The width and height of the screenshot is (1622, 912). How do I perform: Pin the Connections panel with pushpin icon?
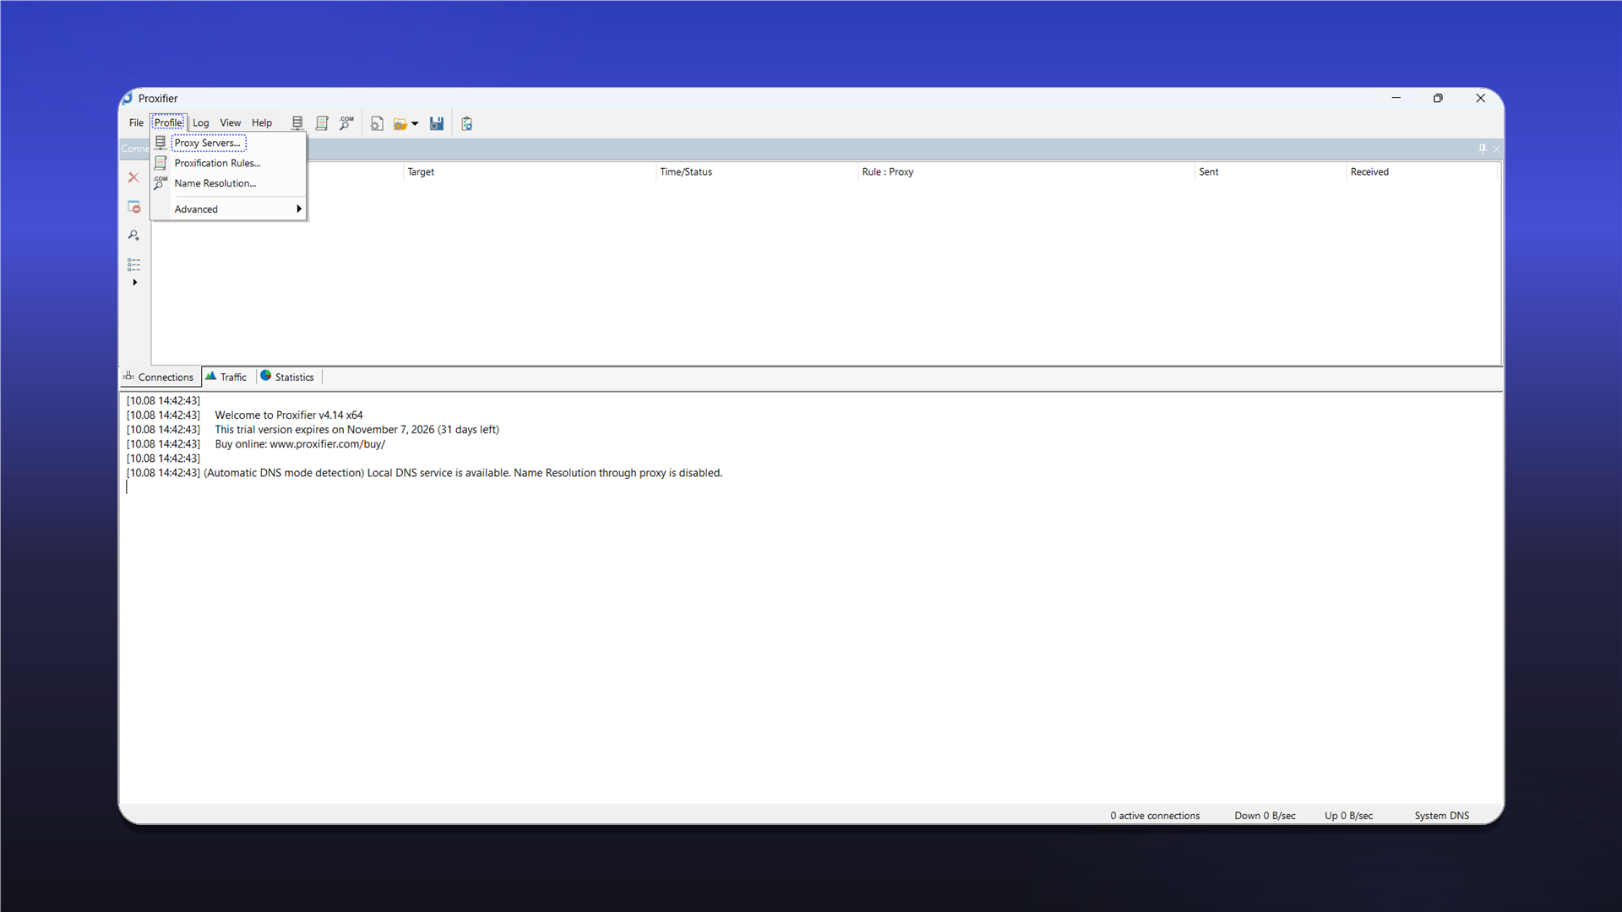[x=1482, y=149]
